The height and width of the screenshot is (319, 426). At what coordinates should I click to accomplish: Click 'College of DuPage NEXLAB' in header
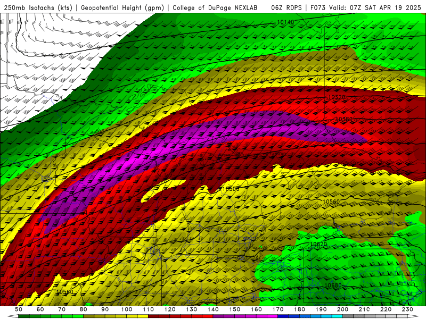coord(215,7)
